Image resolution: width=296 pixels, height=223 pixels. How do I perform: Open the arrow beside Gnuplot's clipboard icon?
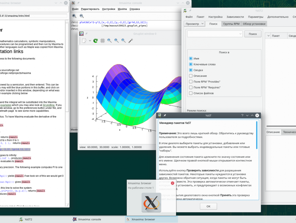point(90,41)
